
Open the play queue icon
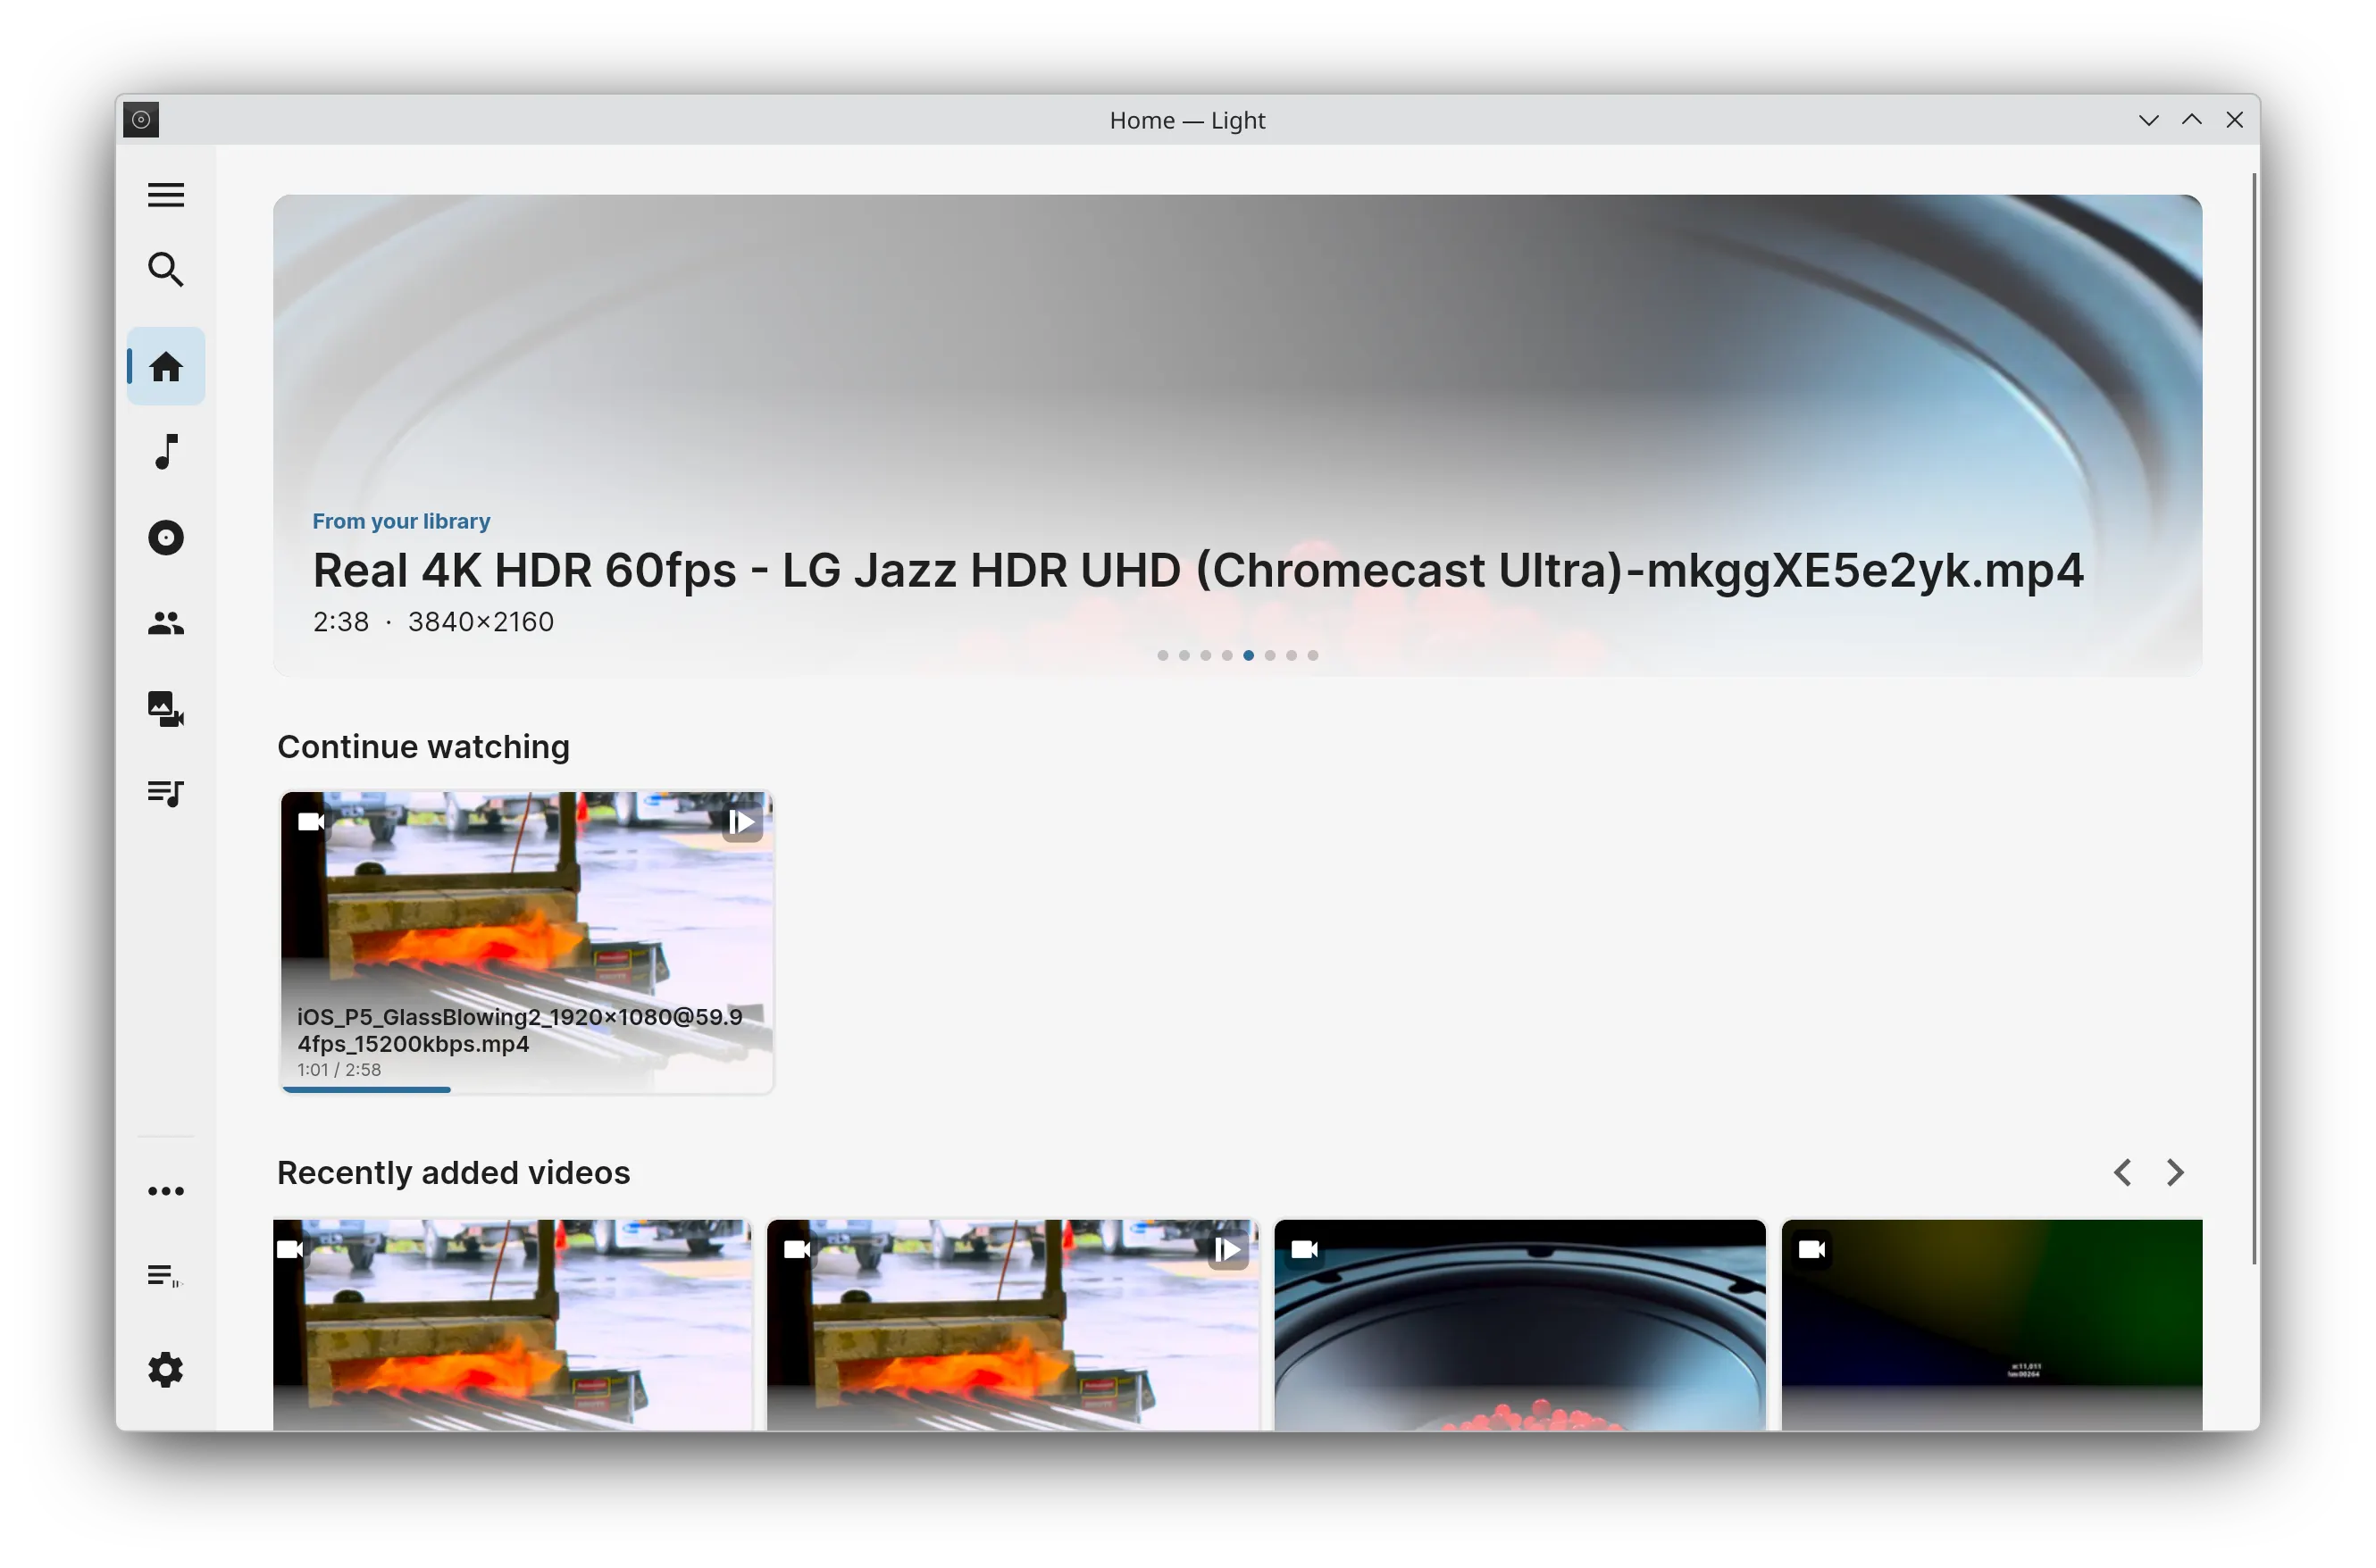tap(164, 1277)
